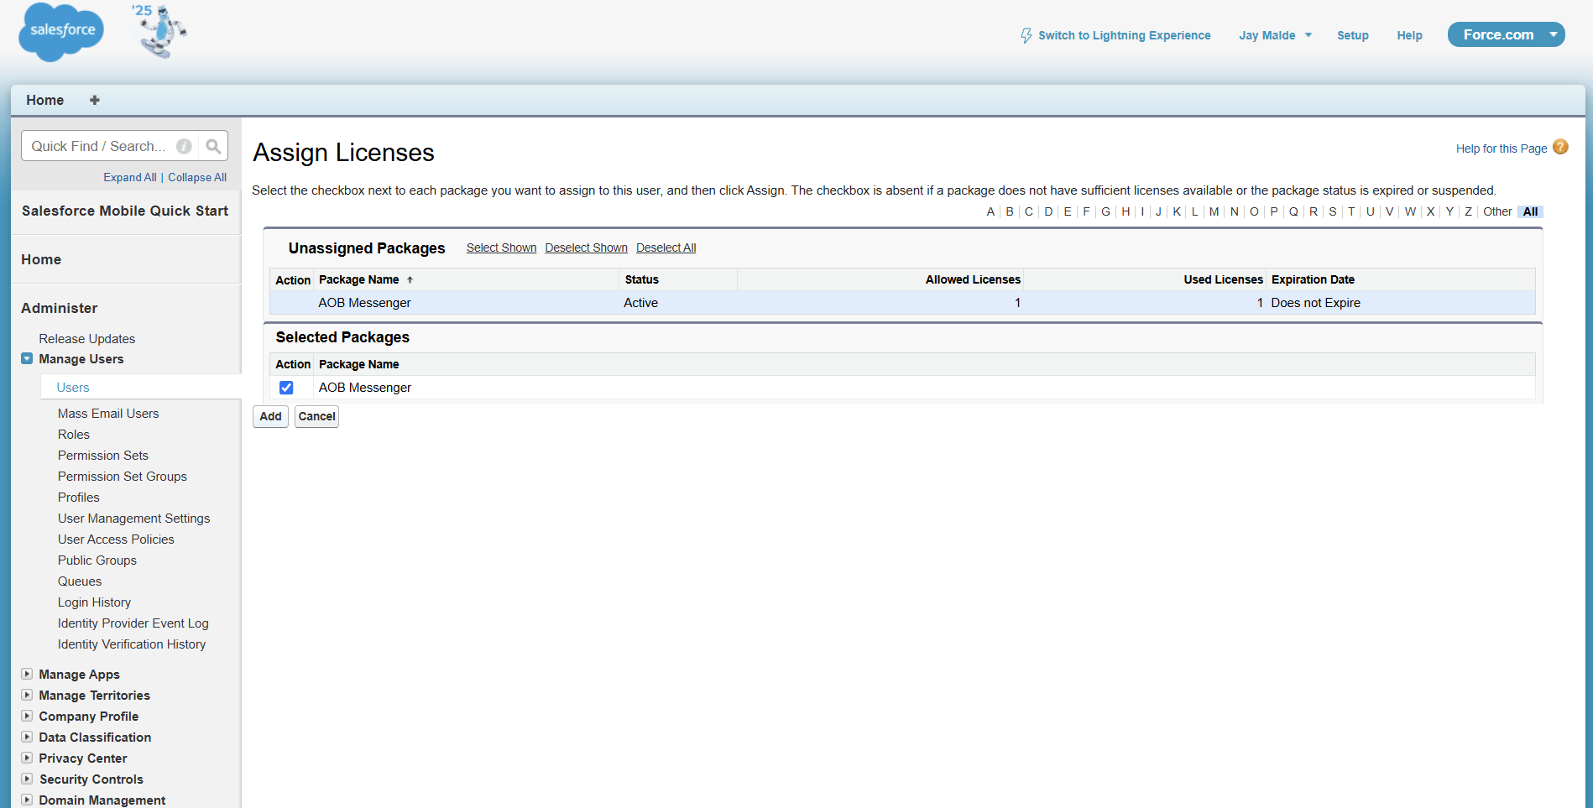
Task: Click the 'Does not Expire' cell
Action: 1315,303
